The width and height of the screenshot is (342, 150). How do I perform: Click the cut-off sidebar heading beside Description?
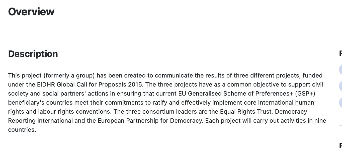point(340,53)
